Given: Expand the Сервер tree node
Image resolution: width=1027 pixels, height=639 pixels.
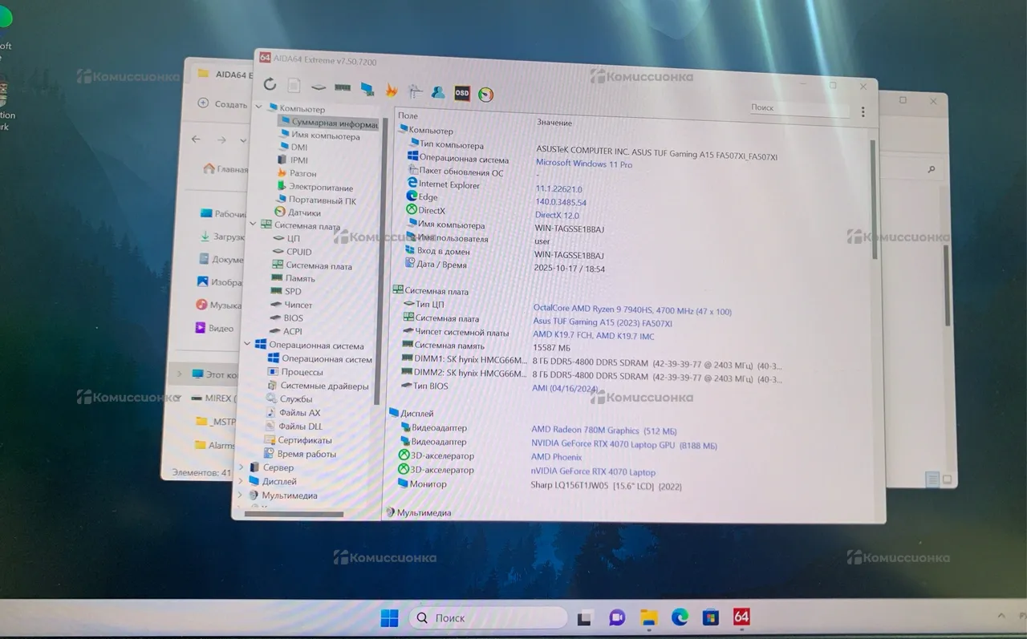Looking at the screenshot, I should 241,467.
